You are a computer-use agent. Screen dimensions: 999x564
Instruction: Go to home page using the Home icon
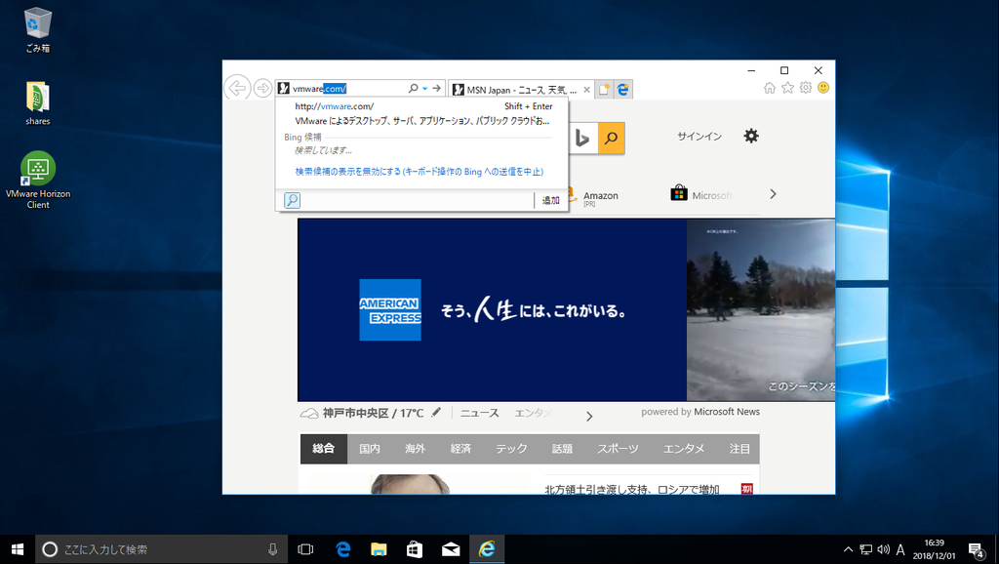770,87
